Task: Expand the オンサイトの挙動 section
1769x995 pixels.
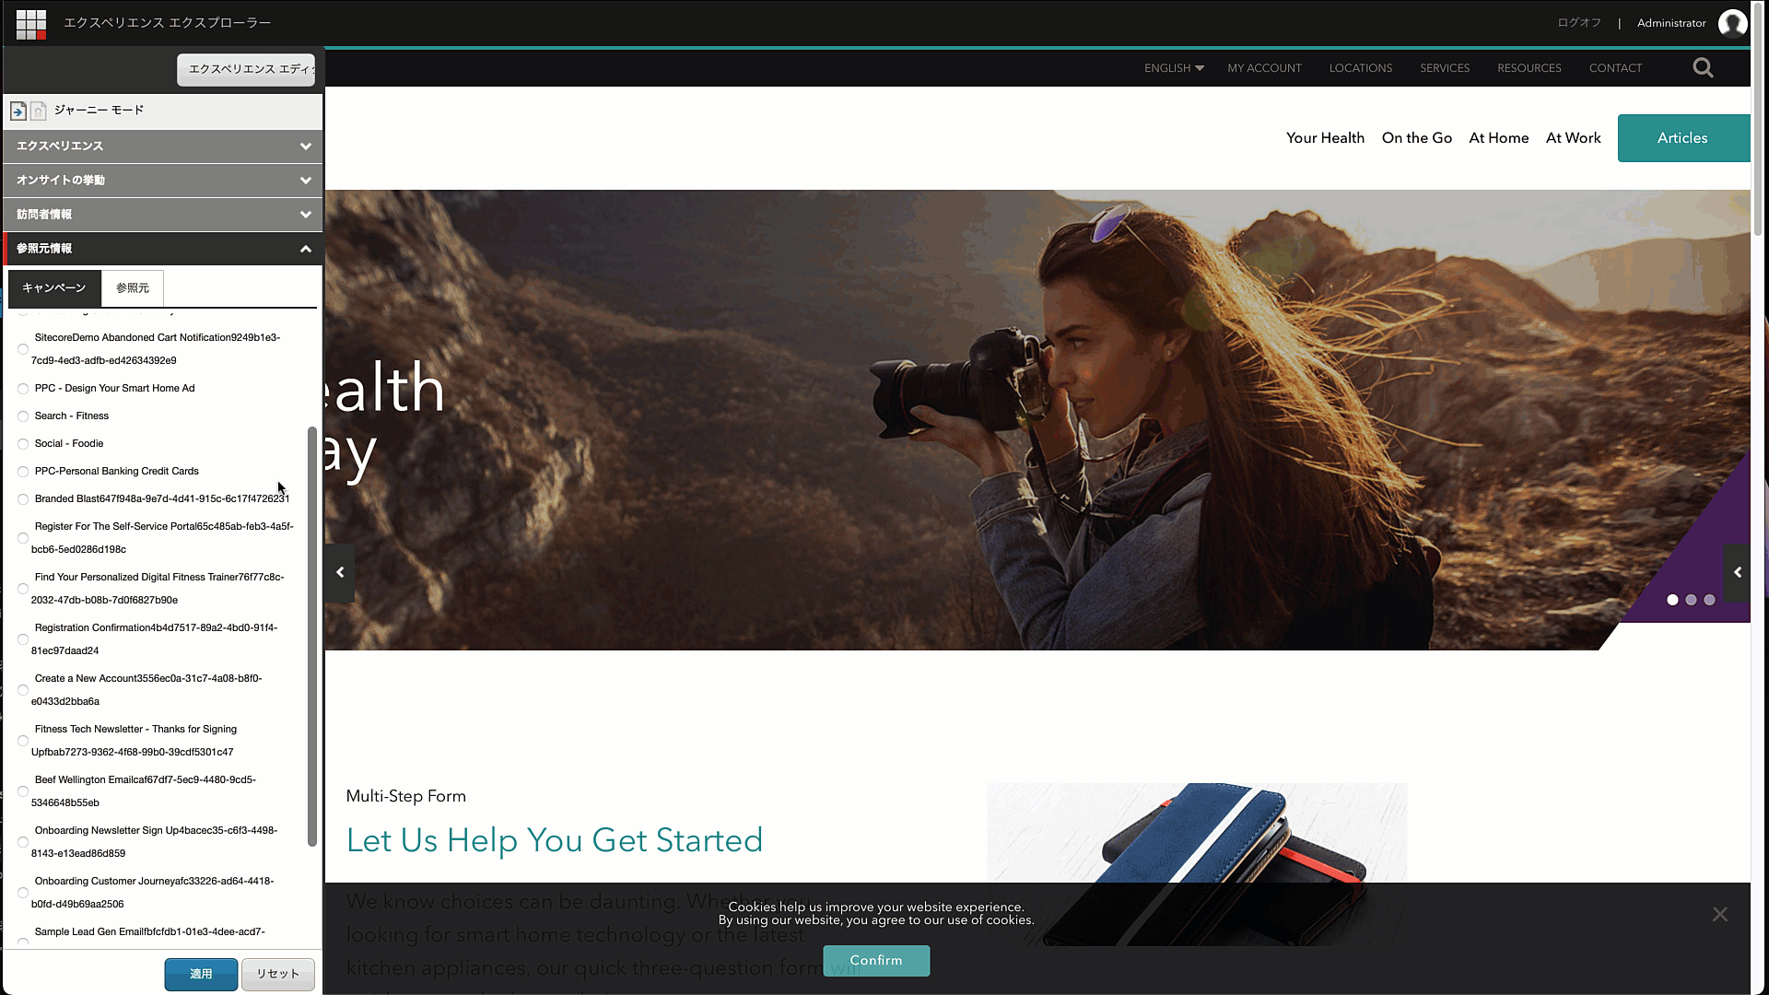Action: coord(163,180)
